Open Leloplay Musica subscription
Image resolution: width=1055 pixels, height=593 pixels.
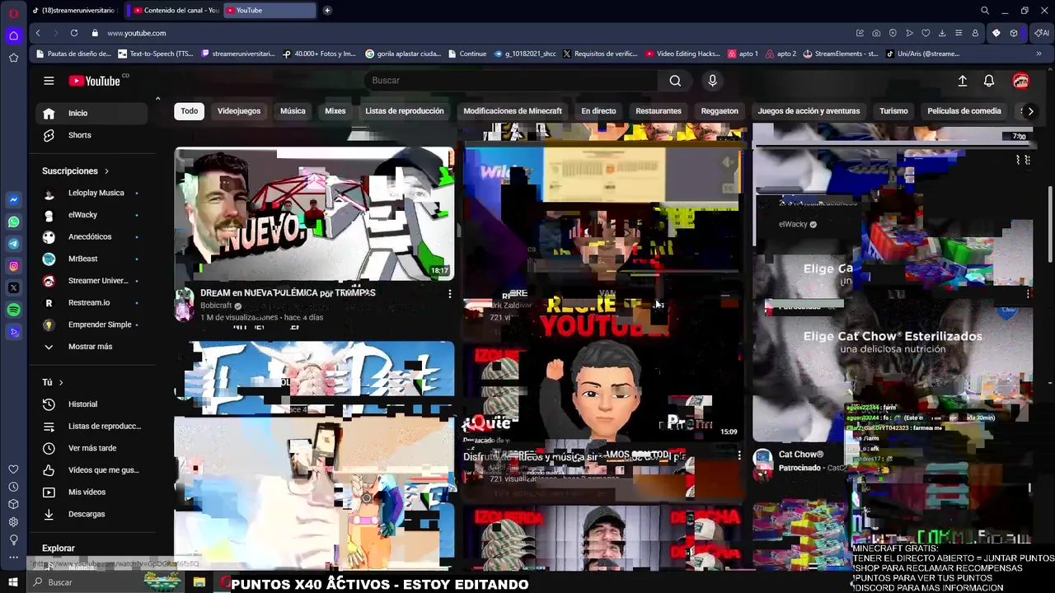(91, 193)
